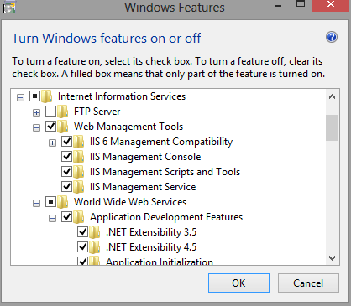Click the IIS Management Service folder icon

(x=79, y=187)
